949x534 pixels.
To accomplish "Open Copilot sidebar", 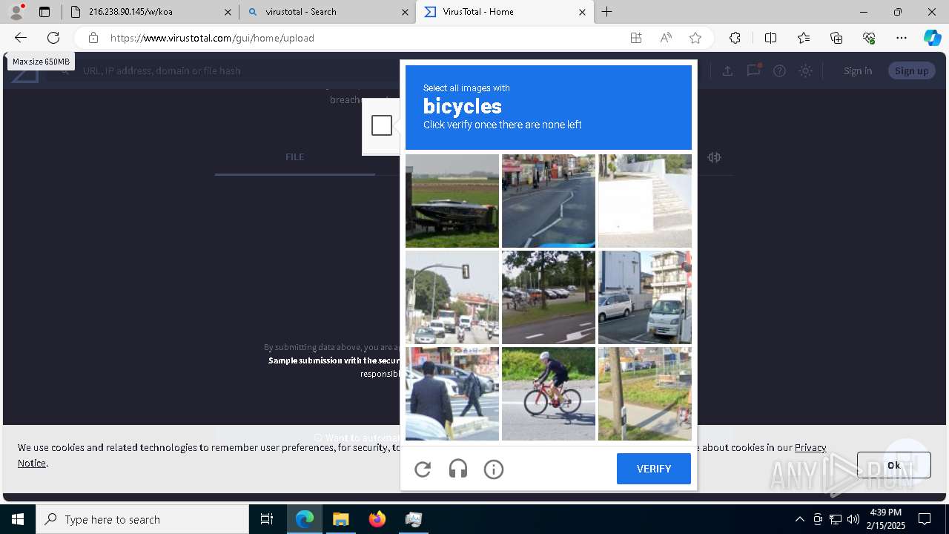I will [933, 38].
